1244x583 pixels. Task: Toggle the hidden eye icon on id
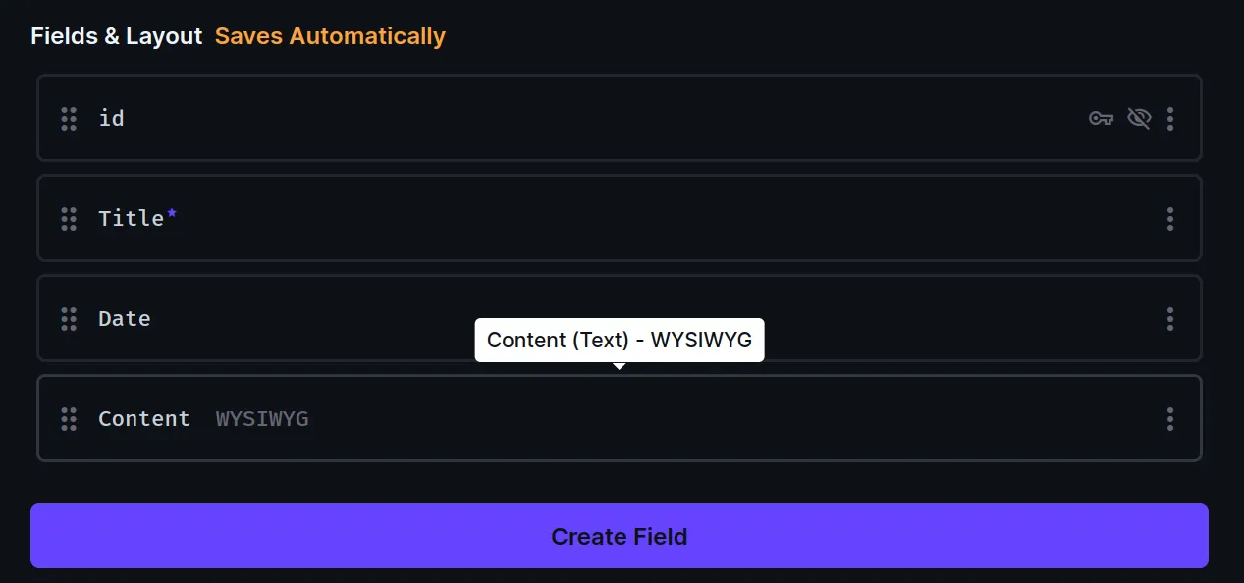click(x=1138, y=119)
